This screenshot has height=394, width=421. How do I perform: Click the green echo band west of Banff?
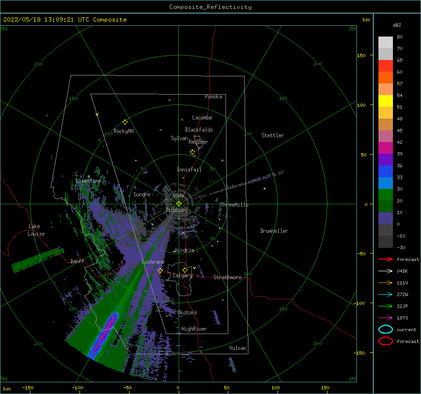[x=38, y=260]
